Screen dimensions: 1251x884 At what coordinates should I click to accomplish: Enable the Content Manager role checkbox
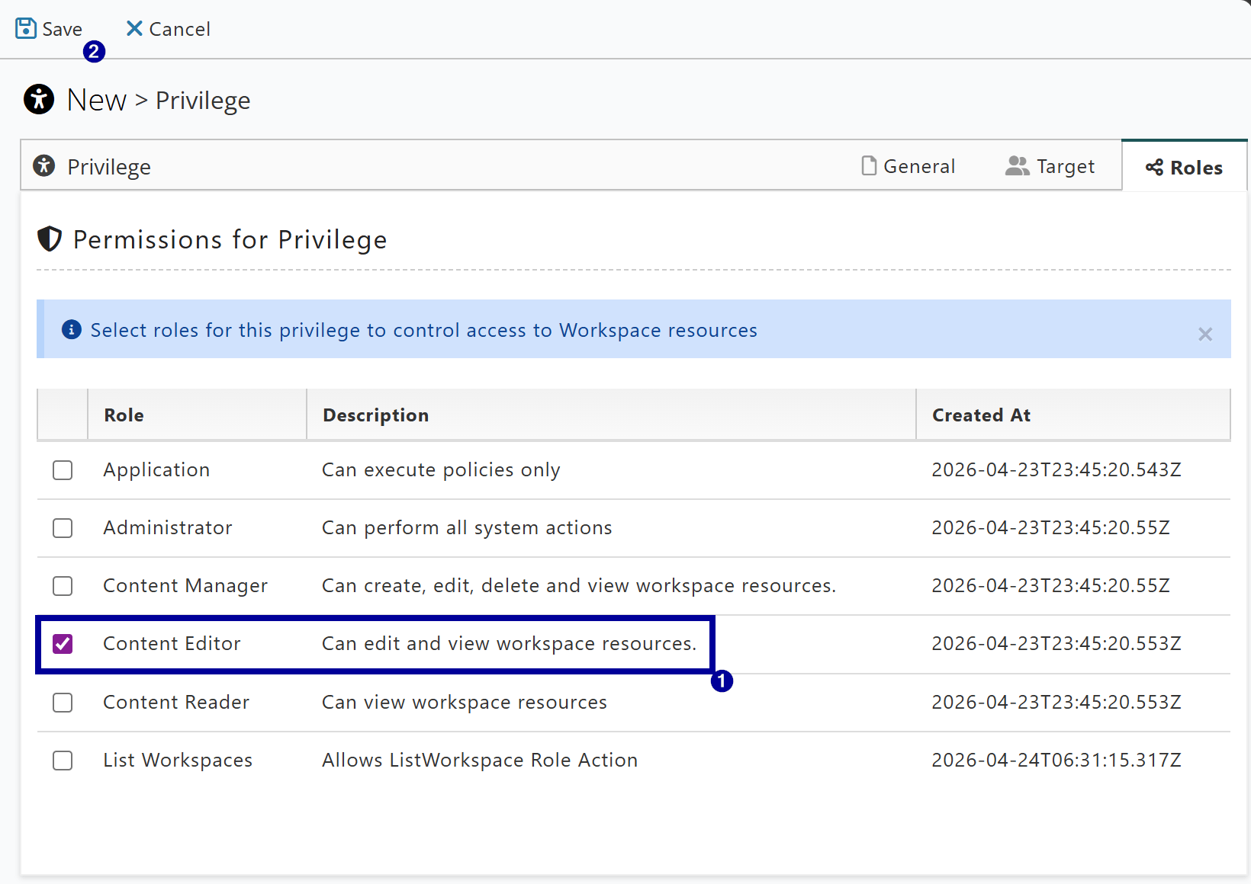(x=63, y=586)
